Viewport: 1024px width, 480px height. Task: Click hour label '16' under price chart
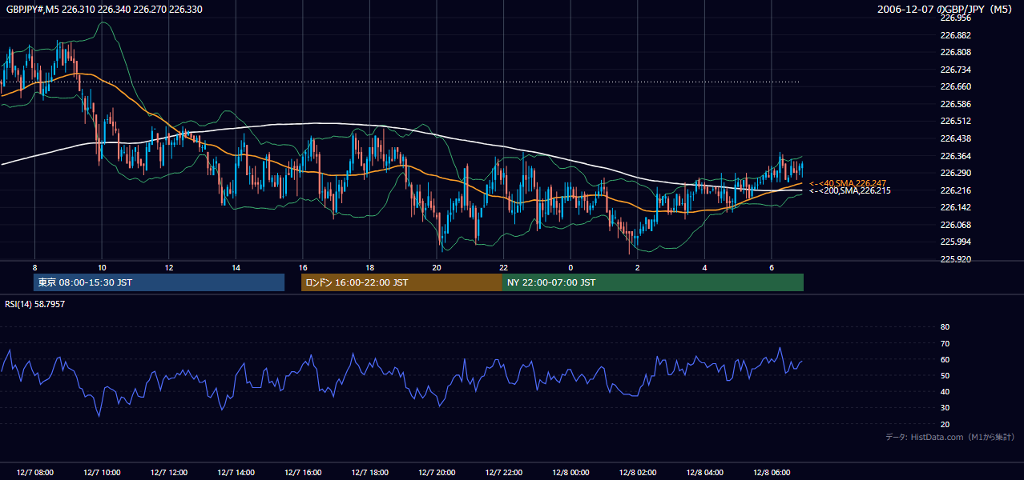pyautogui.click(x=303, y=267)
